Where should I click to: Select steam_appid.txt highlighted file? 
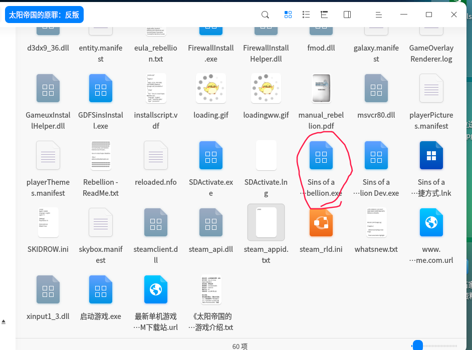pyautogui.click(x=266, y=222)
